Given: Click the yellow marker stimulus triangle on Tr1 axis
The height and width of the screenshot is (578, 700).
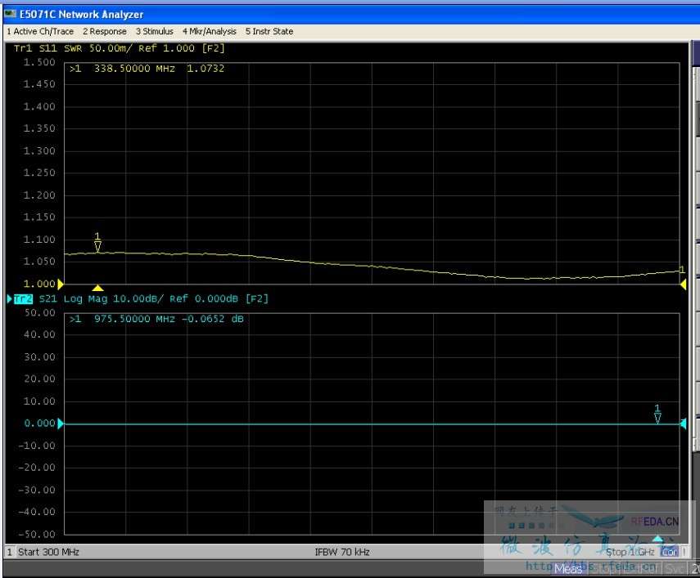Looking at the screenshot, I should coord(97,288).
